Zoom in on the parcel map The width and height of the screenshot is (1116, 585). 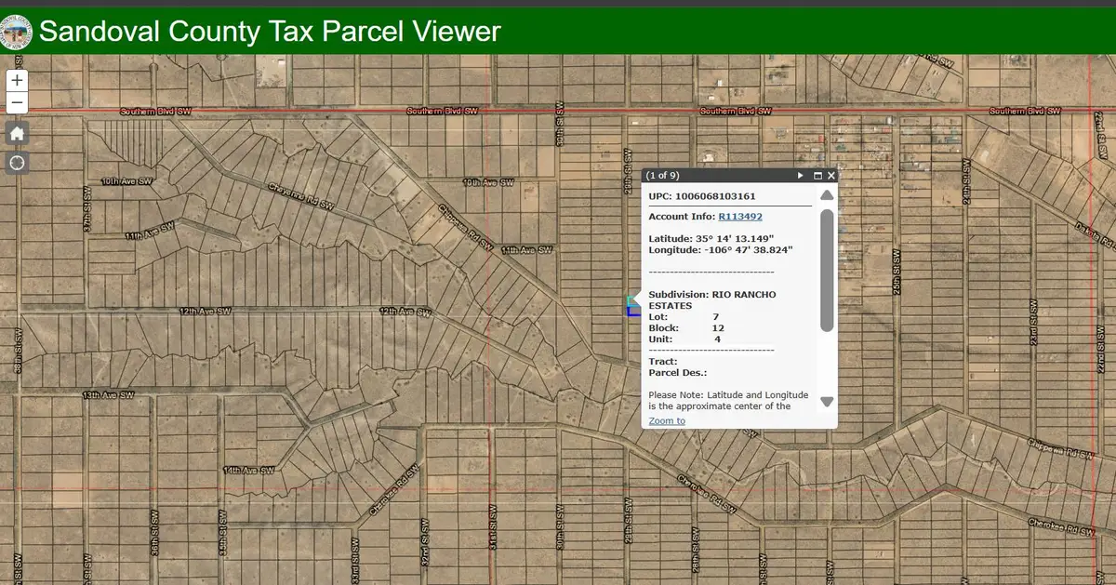pyautogui.click(x=17, y=81)
